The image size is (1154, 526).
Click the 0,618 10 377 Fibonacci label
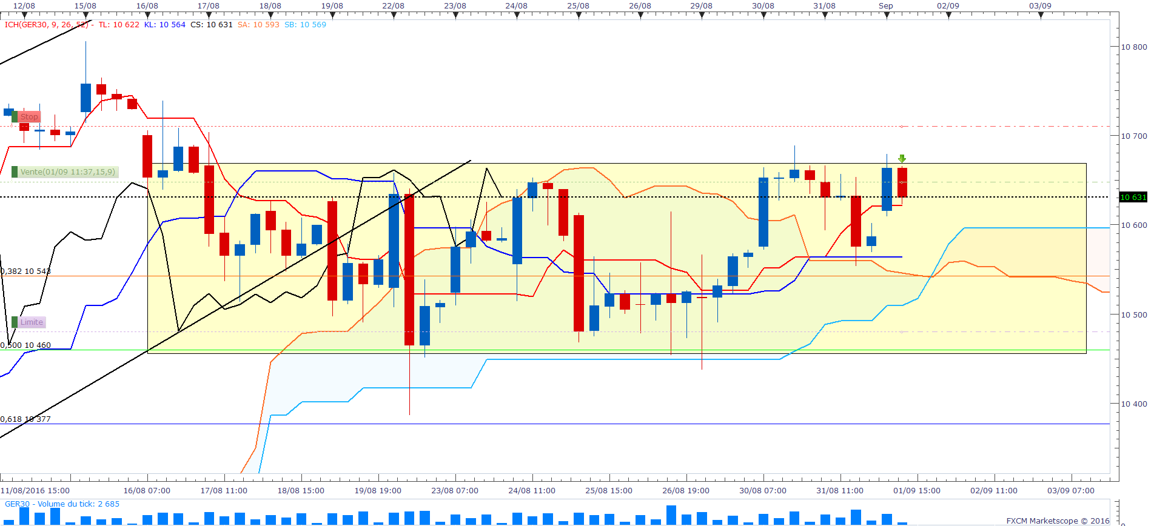click(25, 419)
